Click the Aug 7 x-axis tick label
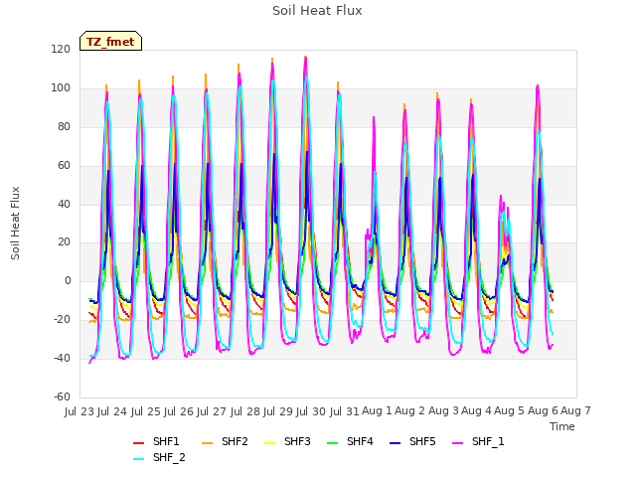The width and height of the screenshot is (636, 477). pos(576,410)
